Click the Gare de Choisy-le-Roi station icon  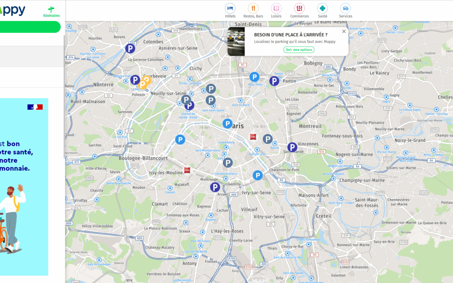(x=287, y=253)
